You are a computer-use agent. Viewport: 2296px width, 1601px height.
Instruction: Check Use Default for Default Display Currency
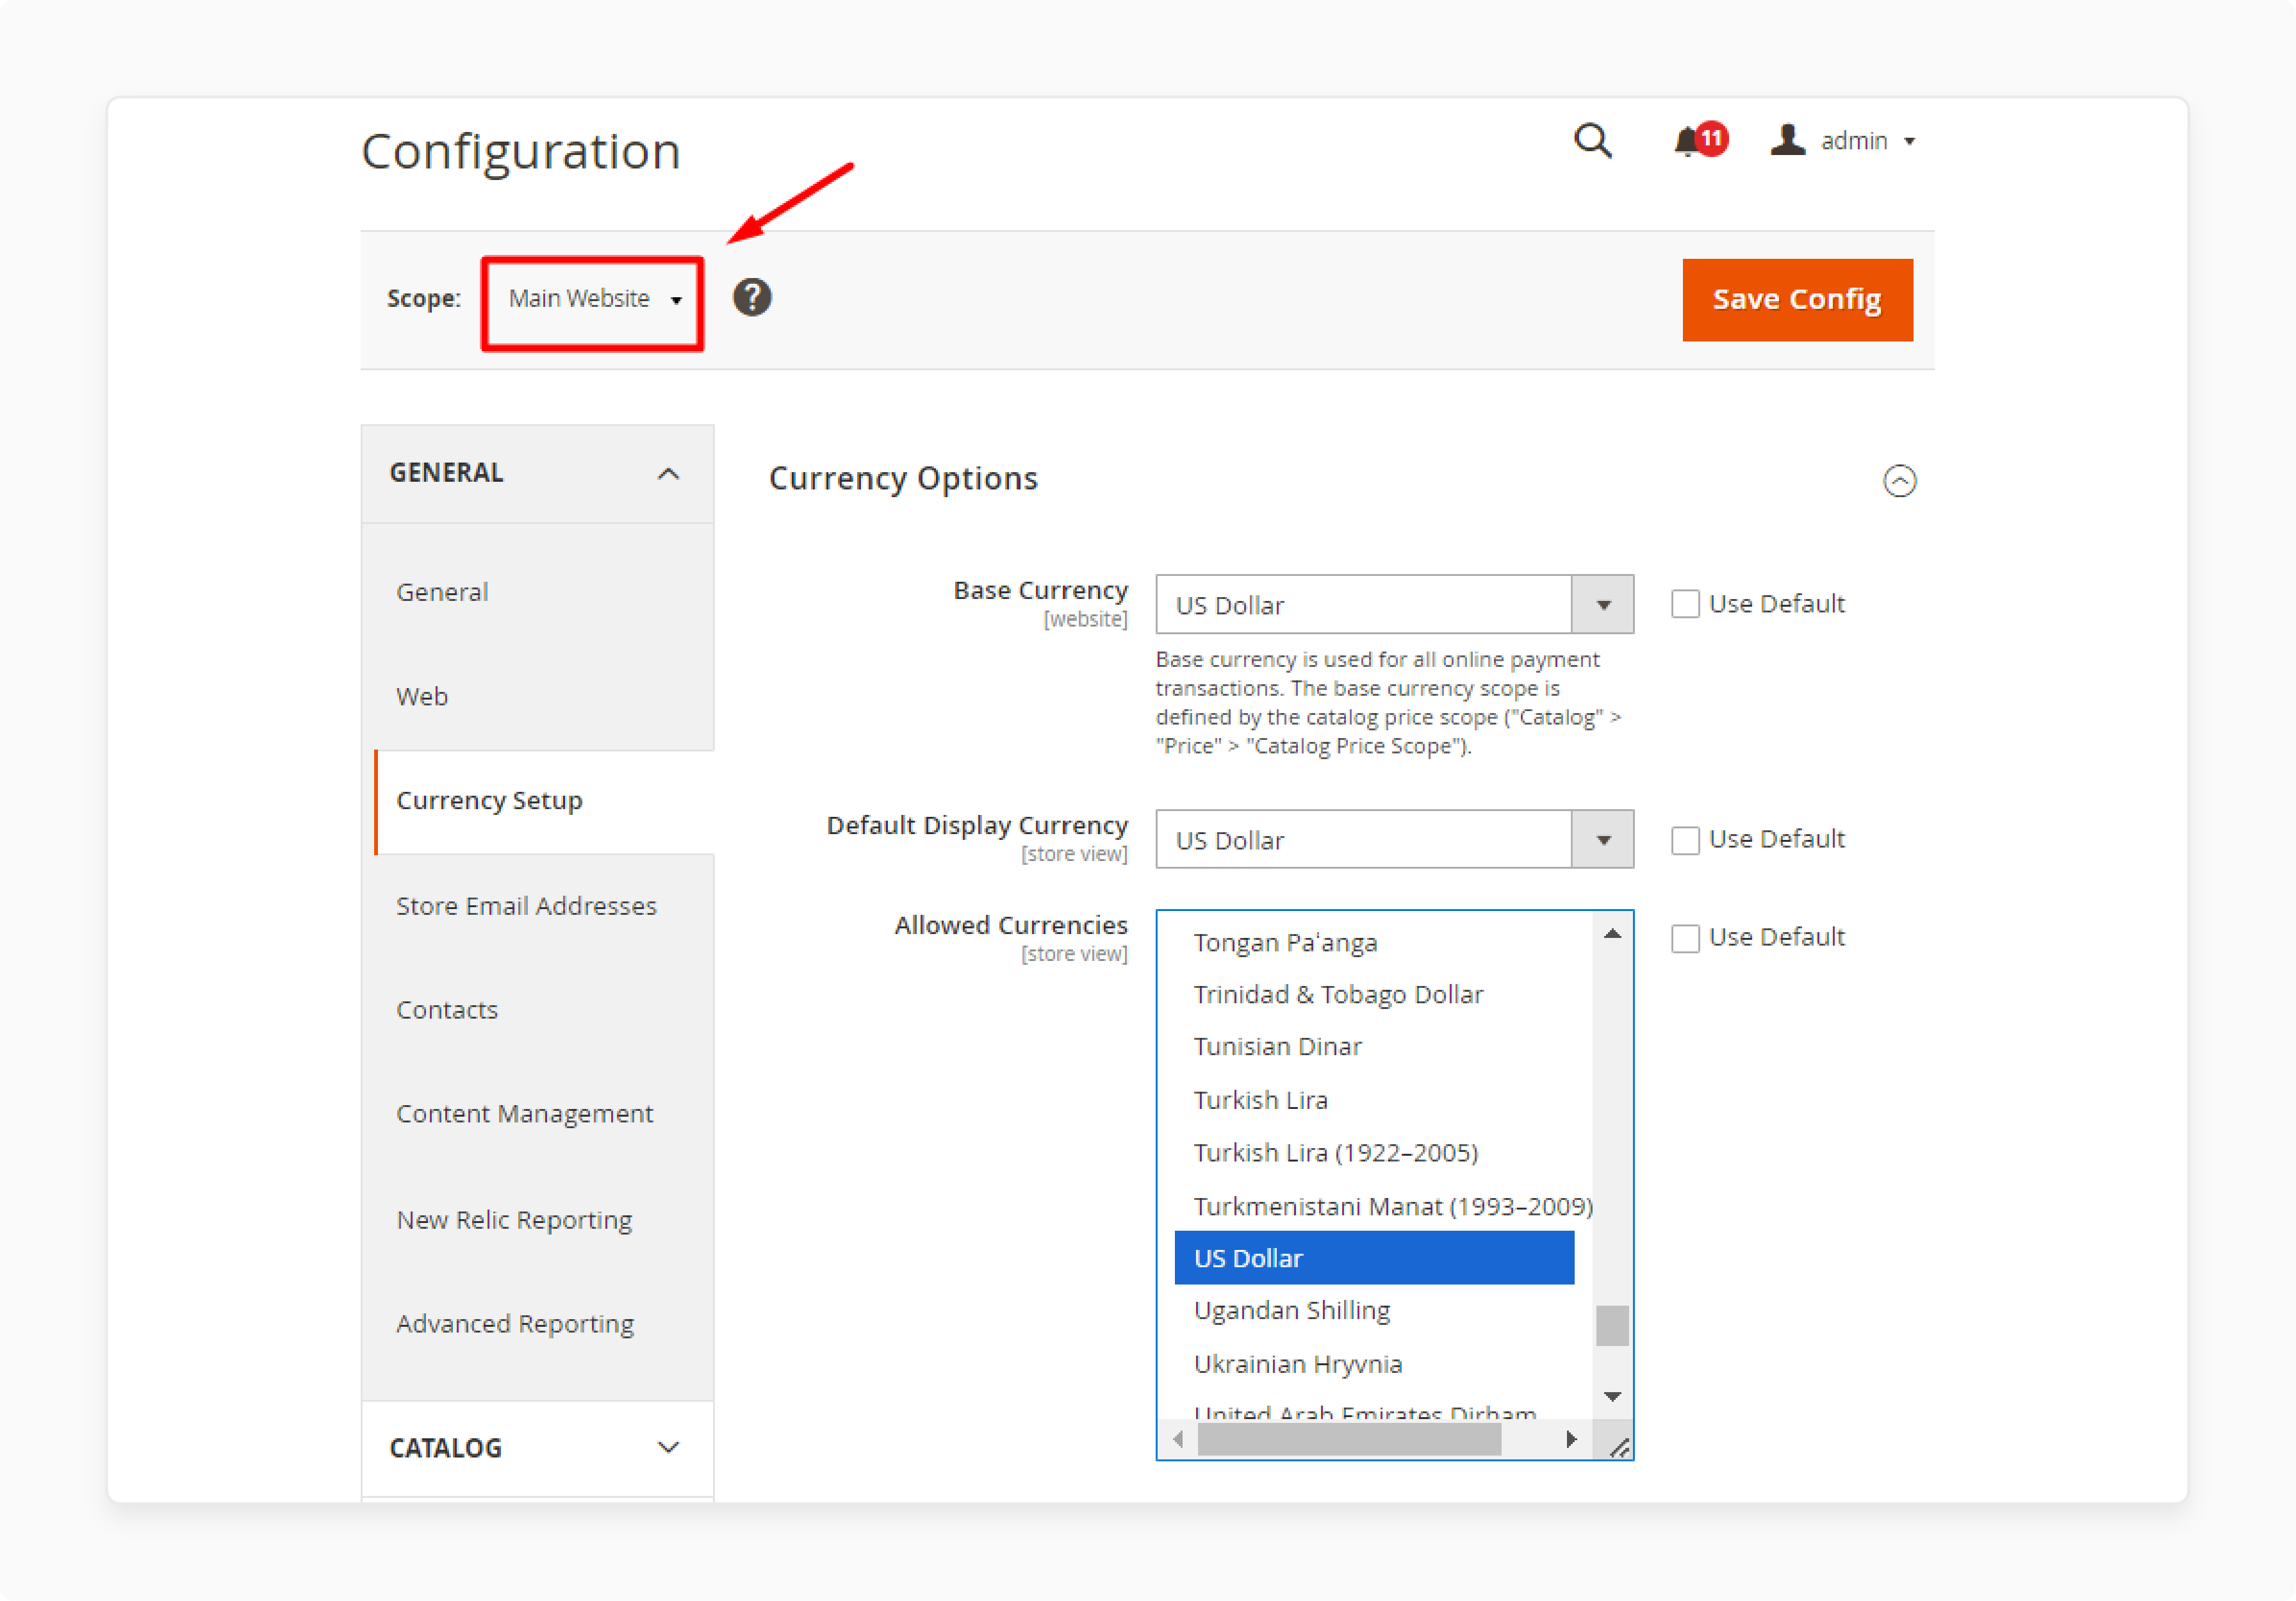[x=1685, y=840]
